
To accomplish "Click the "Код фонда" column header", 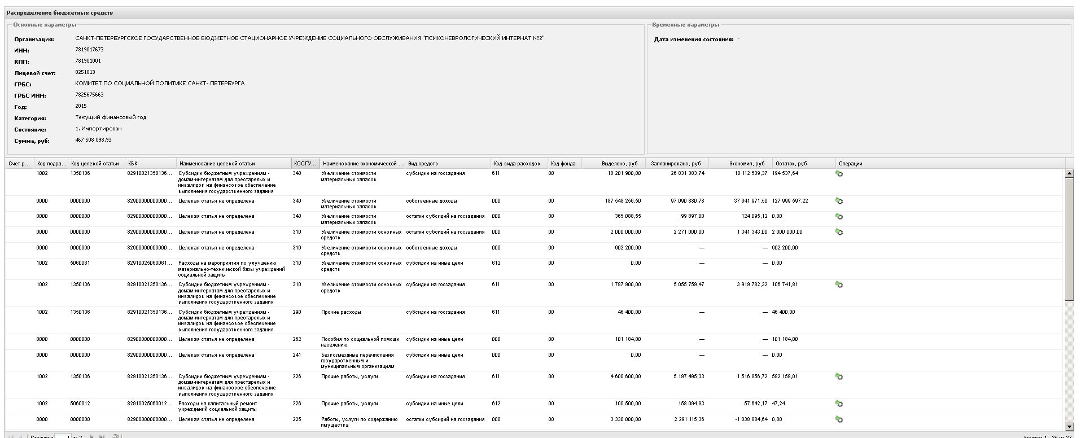I will pos(564,164).
